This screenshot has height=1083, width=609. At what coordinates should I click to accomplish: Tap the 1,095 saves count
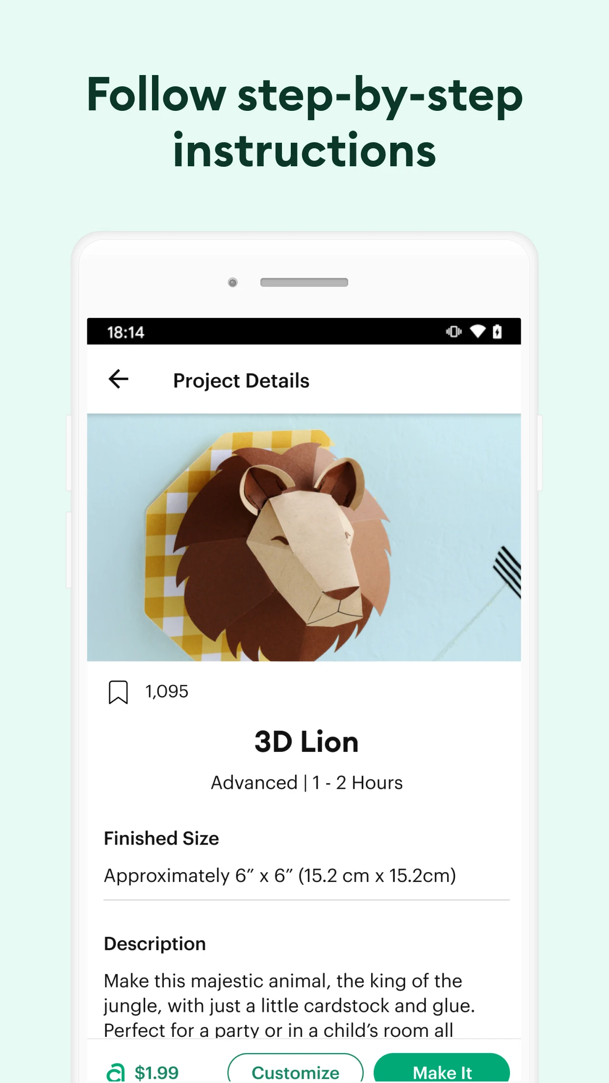(167, 692)
